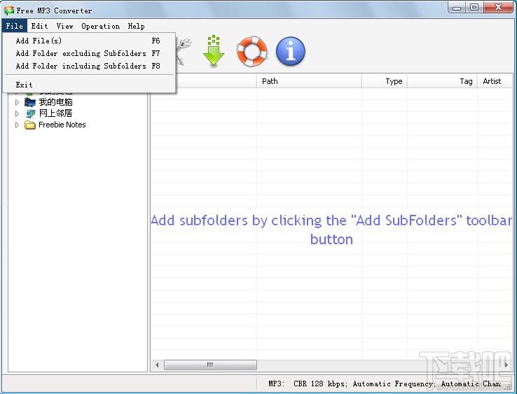Click the green download arrow toolbar icon

pyautogui.click(x=214, y=51)
